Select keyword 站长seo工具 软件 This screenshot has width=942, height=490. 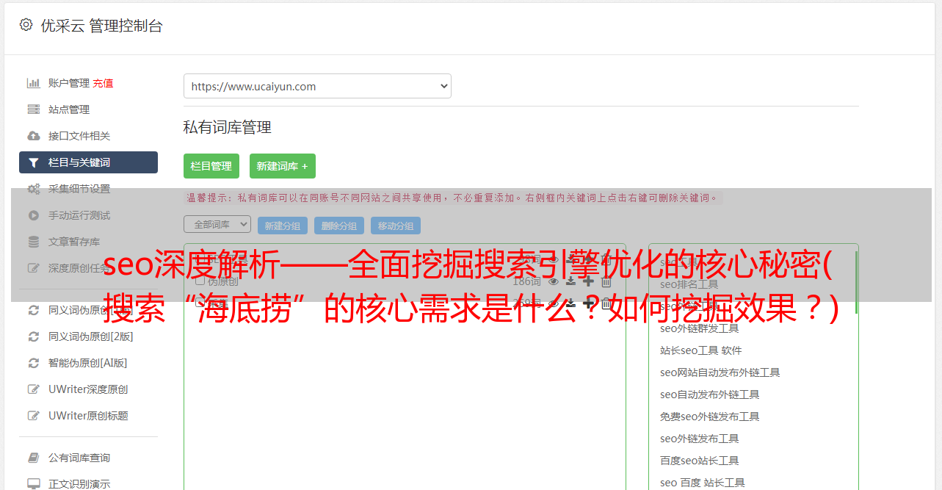700,350
